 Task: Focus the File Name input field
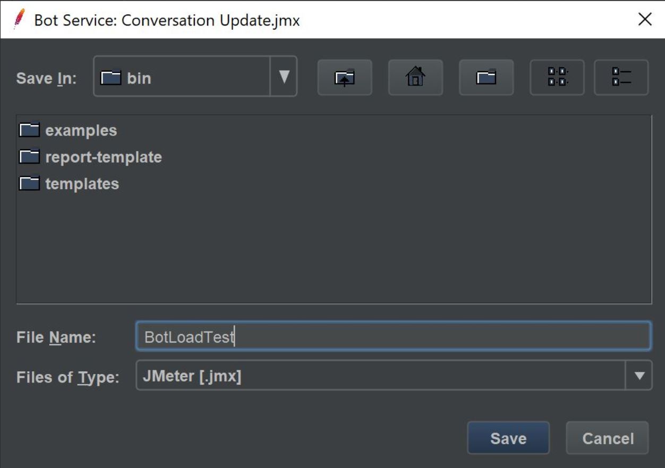click(x=394, y=336)
